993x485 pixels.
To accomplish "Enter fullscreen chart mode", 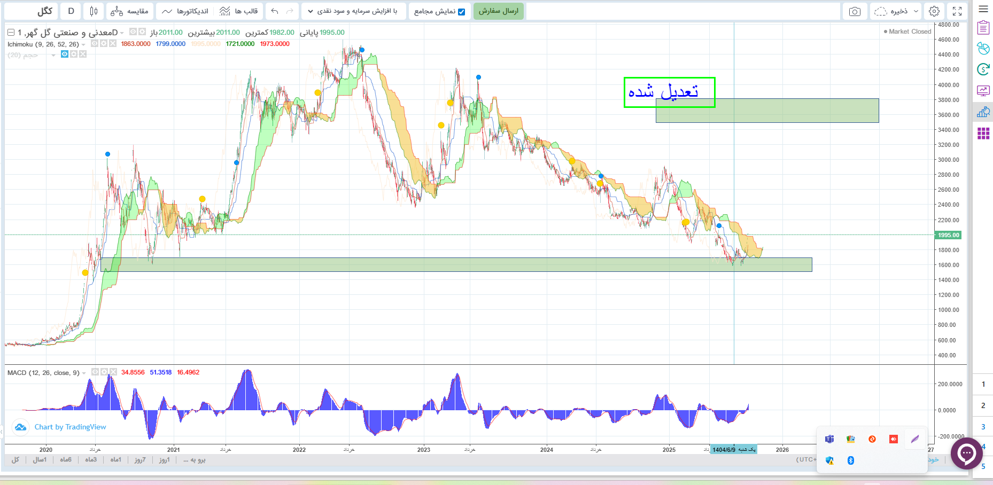I will click(x=957, y=11).
